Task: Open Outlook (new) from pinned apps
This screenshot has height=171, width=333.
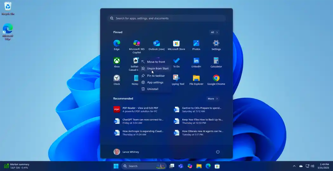Action: pos(157,45)
